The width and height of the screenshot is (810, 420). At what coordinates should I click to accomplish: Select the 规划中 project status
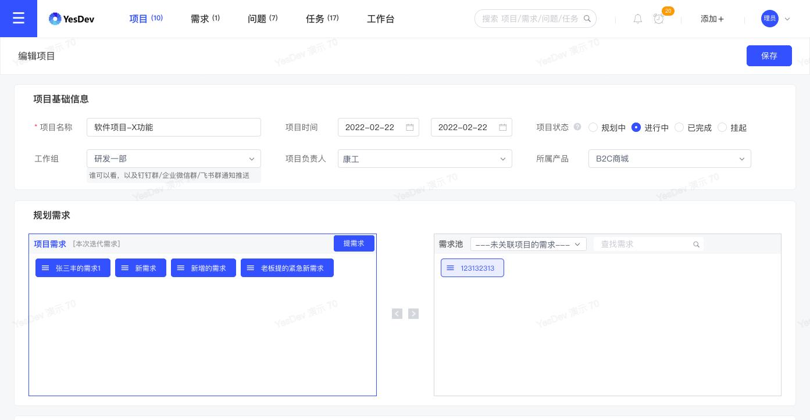click(593, 127)
